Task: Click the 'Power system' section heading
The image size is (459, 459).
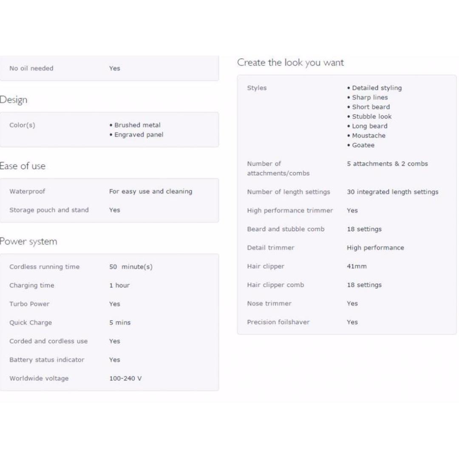Action: 28,241
